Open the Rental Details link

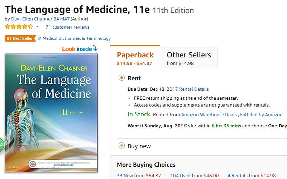[x=194, y=89]
